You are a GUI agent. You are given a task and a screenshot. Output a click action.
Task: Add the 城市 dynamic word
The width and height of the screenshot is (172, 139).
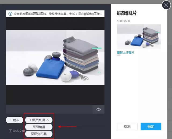[x=14, y=120]
